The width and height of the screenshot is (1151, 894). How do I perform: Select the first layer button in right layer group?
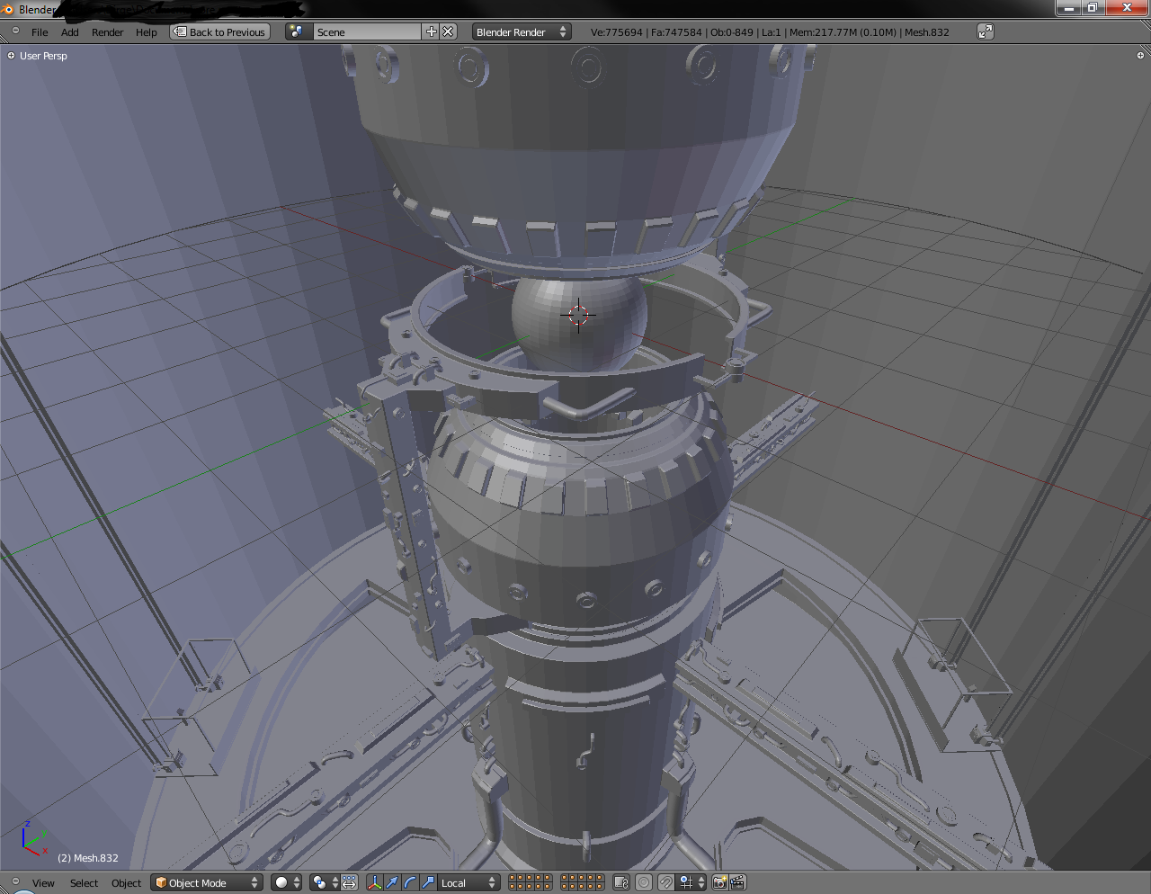[565, 878]
